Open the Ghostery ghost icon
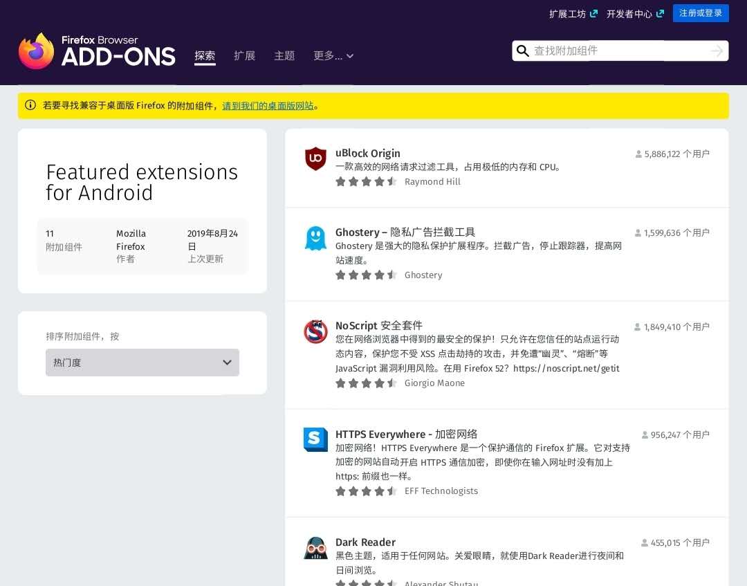The image size is (747, 586). [x=315, y=238]
